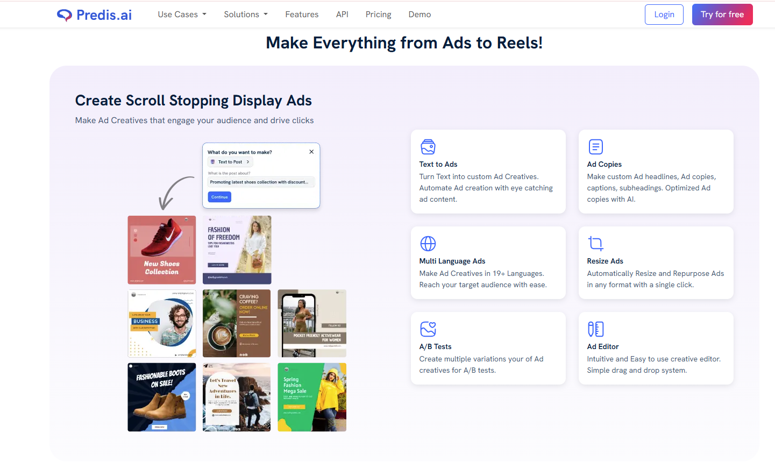Image resolution: width=775 pixels, height=476 pixels.
Task: Click the 'Text to Ads' card title
Action: click(438, 165)
